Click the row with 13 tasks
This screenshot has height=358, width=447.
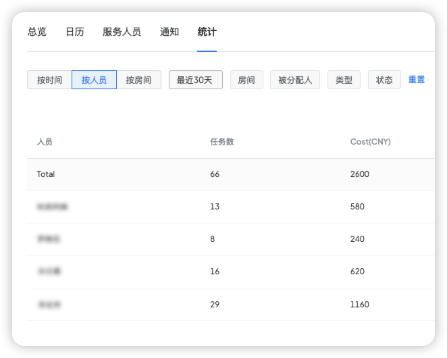click(230, 207)
